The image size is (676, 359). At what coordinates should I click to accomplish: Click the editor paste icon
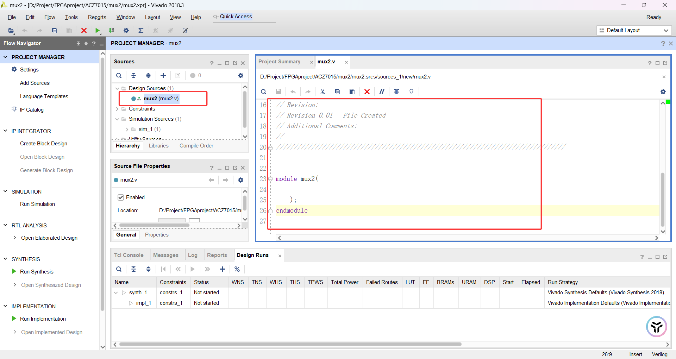352,92
